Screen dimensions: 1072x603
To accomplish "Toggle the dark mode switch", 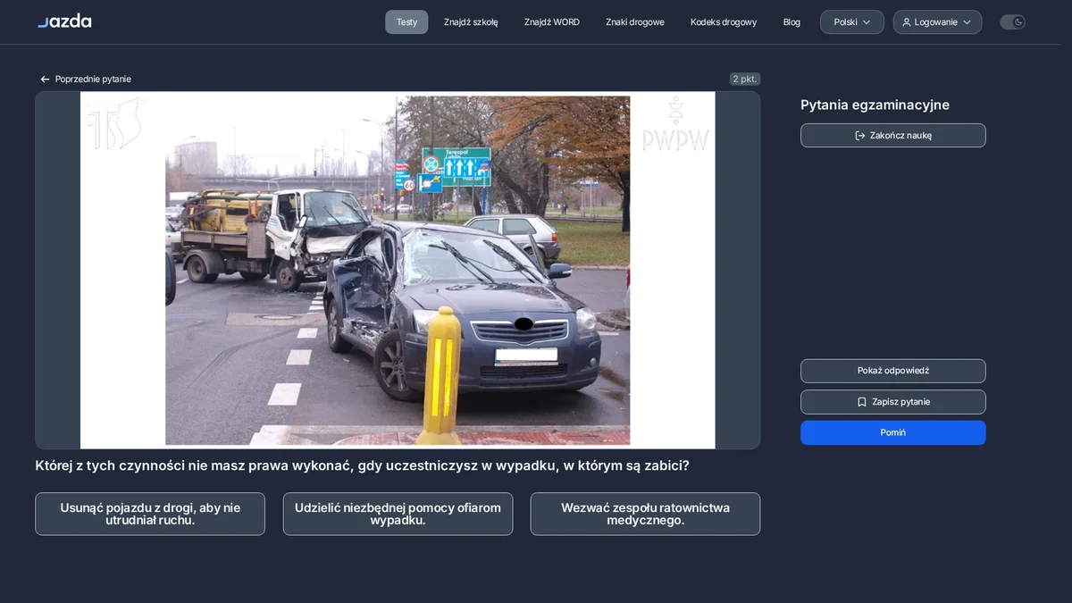I will pos(1012,22).
